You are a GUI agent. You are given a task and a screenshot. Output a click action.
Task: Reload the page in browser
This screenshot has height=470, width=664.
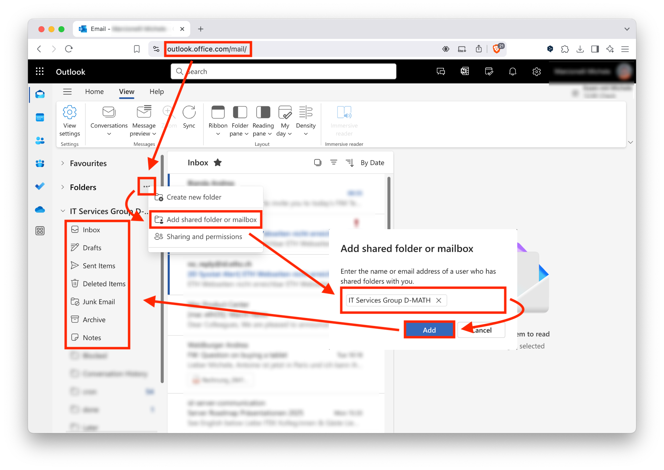(69, 49)
